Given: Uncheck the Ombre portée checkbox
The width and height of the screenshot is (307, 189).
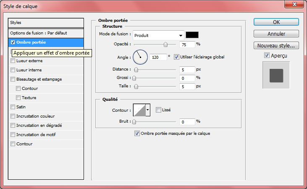Looking at the screenshot, I should [x=13, y=42].
